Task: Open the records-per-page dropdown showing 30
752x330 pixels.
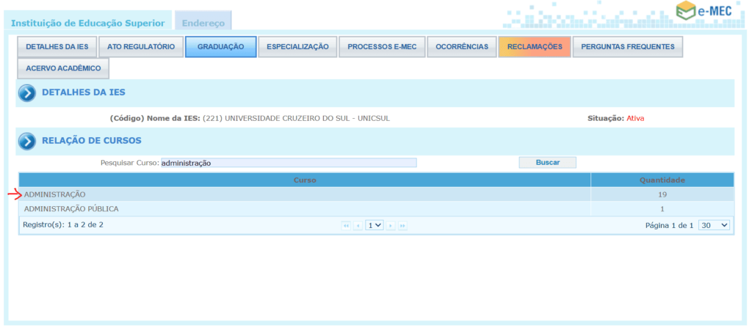Action: 714,225
